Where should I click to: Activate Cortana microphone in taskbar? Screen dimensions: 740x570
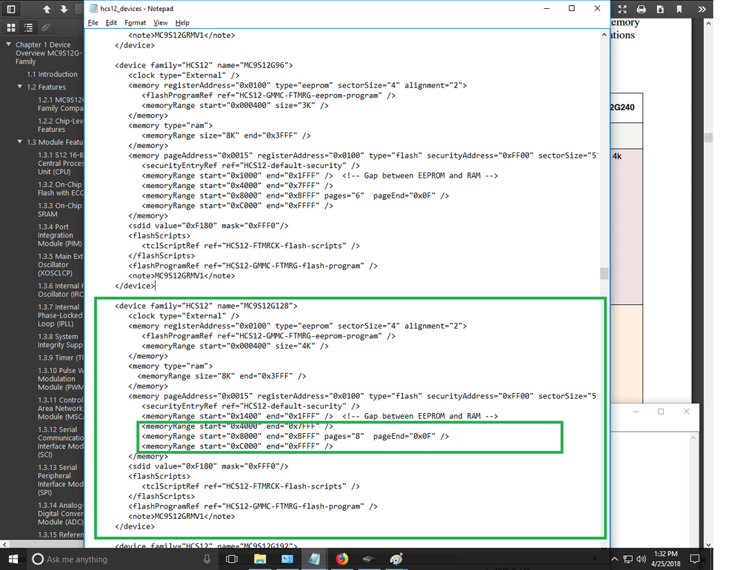click(207, 559)
